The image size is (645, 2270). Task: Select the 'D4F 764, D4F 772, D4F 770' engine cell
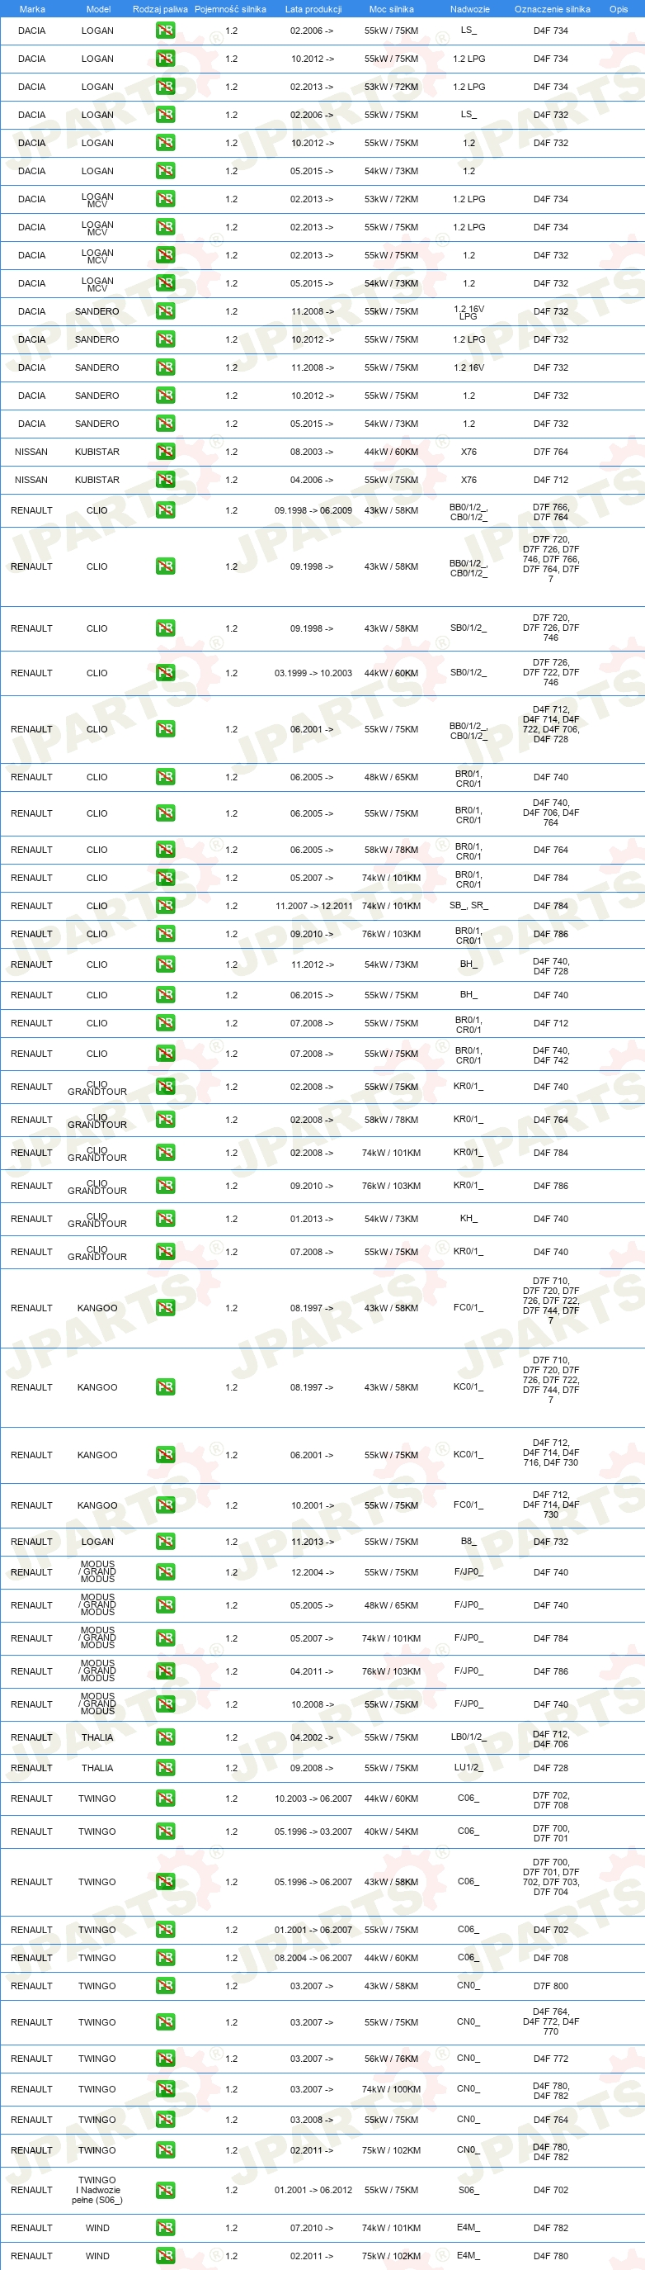coord(551,2022)
